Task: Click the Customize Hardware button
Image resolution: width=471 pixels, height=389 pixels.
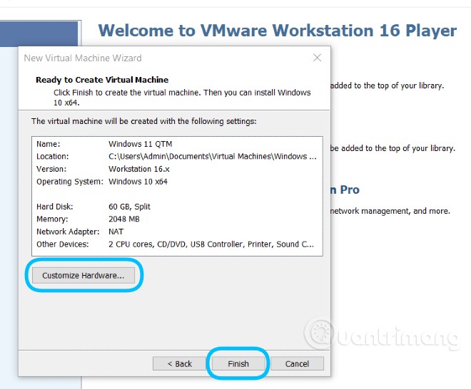Action: pos(83,275)
